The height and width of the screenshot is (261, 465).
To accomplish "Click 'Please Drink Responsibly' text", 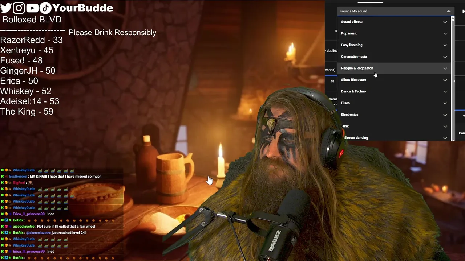I will click(x=112, y=33).
